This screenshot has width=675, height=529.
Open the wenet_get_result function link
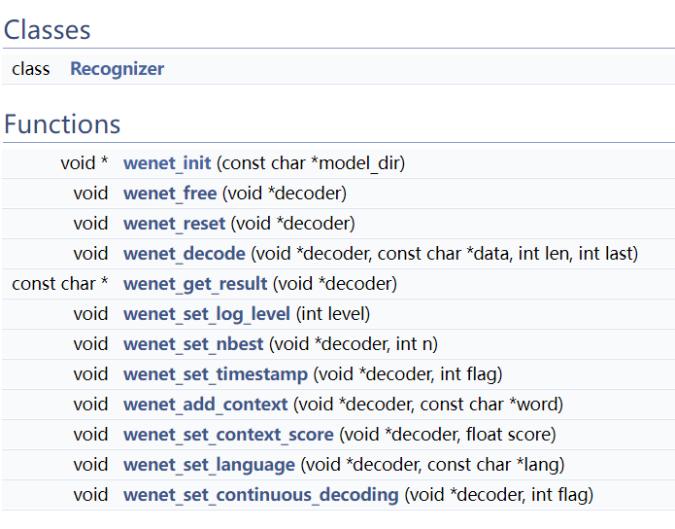click(x=195, y=284)
